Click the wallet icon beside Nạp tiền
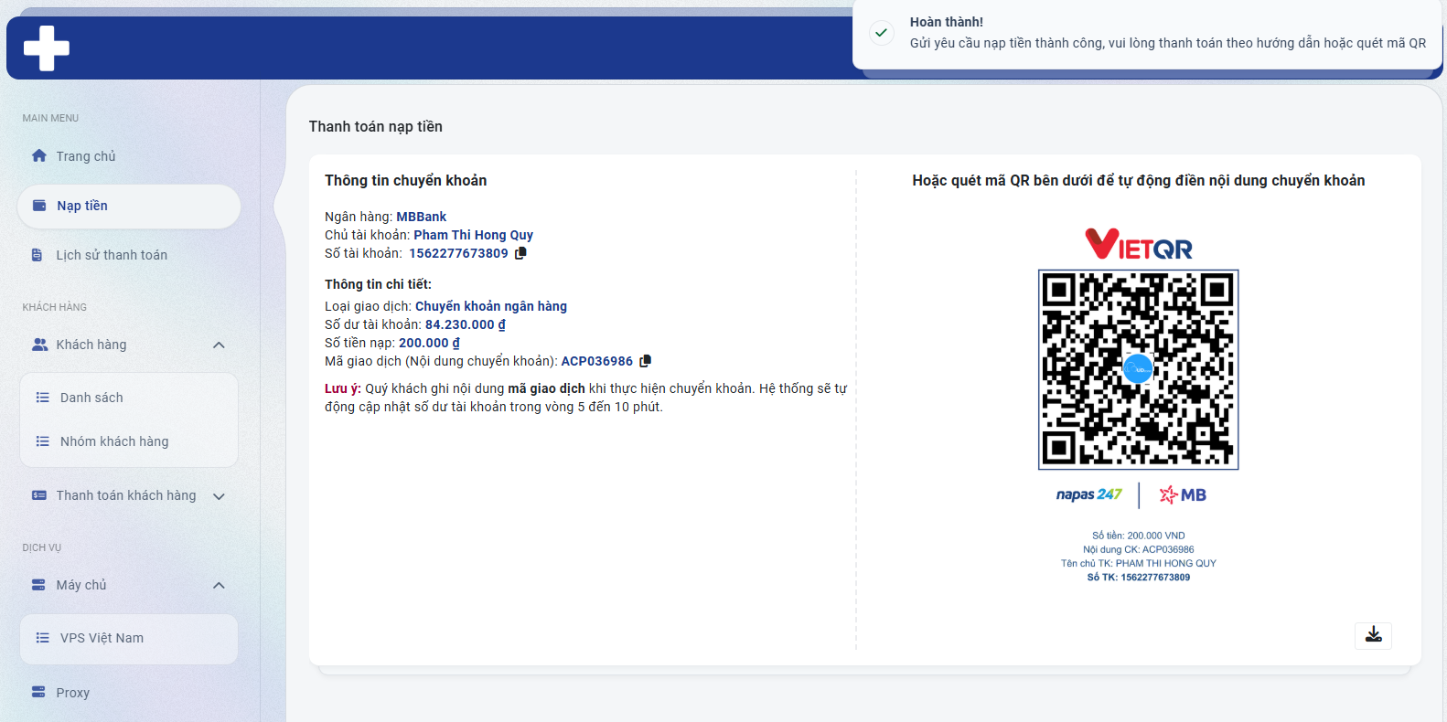The width and height of the screenshot is (1447, 722). (x=39, y=206)
